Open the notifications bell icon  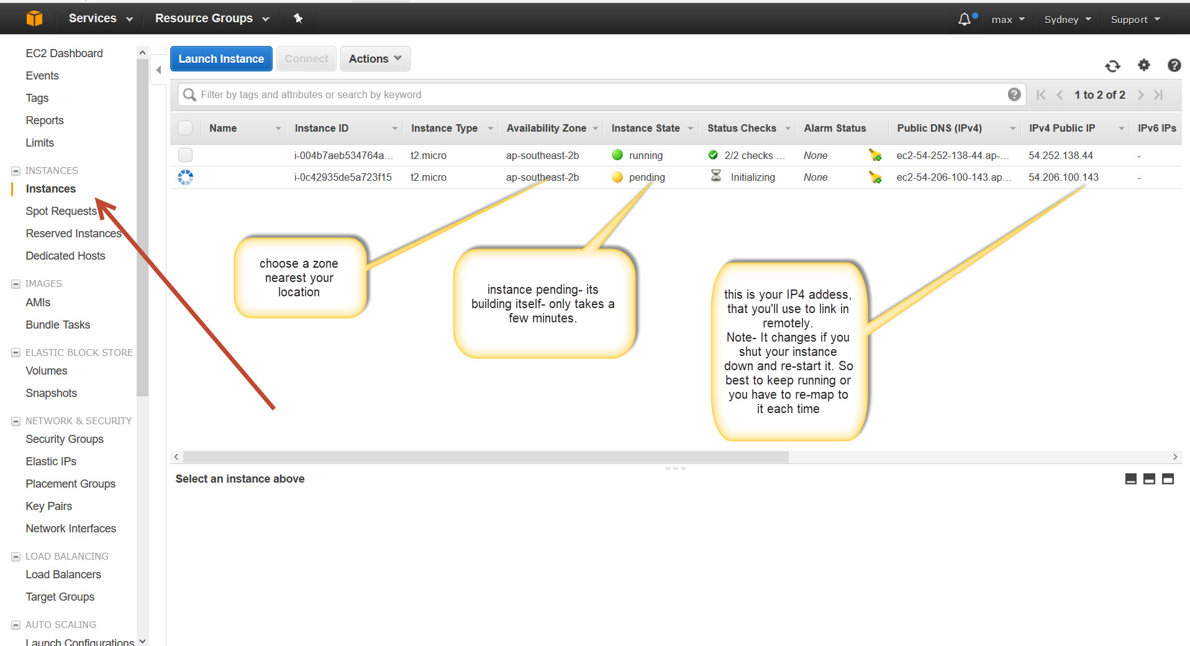click(x=964, y=19)
